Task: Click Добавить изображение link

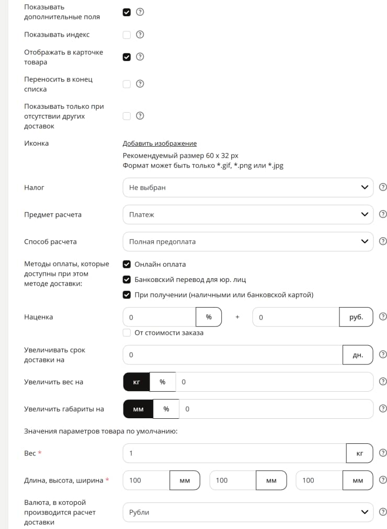Action: pos(160,144)
